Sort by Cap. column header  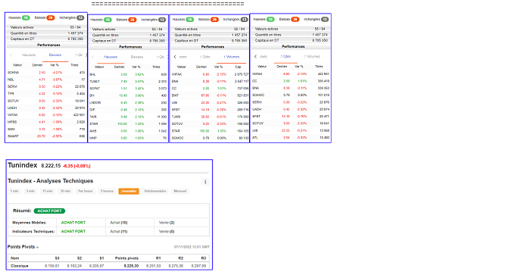coord(238,67)
